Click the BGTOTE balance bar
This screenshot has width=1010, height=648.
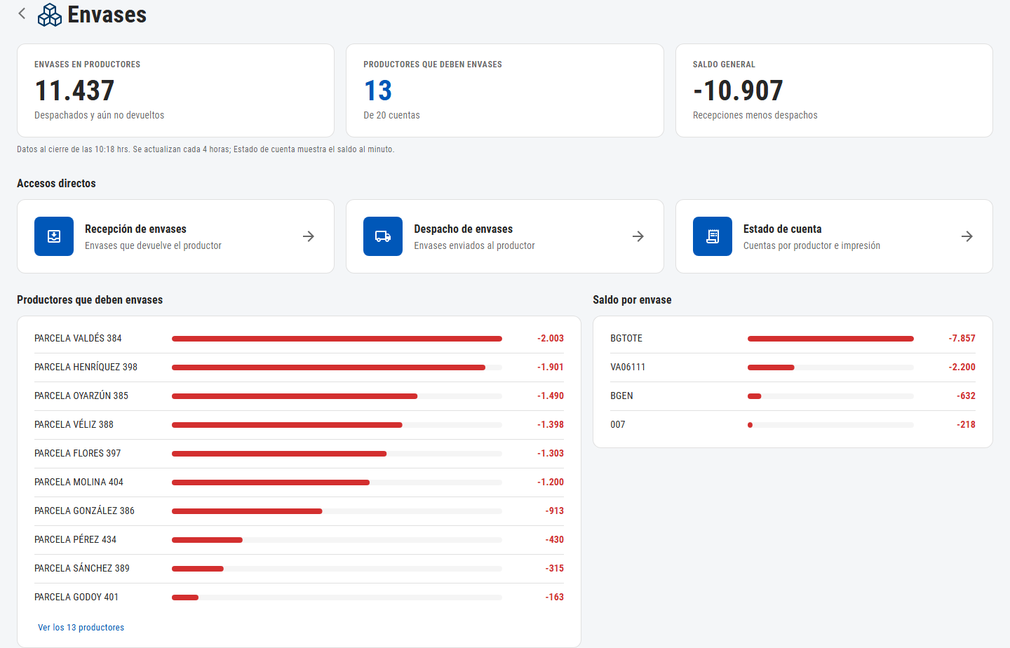tap(830, 339)
